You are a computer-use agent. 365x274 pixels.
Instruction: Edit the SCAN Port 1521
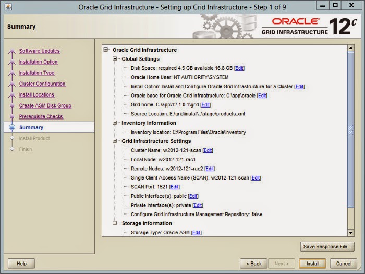click(x=174, y=187)
